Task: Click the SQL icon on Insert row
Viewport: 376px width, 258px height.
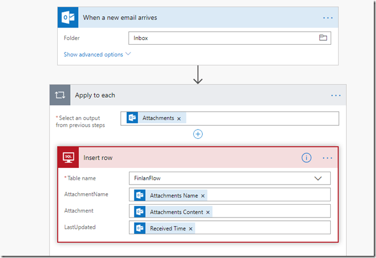Action: pos(69,158)
